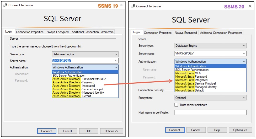256x139 pixels.
Task: Switch to Connection Properties tab in SSMS 20
Action: (158, 33)
